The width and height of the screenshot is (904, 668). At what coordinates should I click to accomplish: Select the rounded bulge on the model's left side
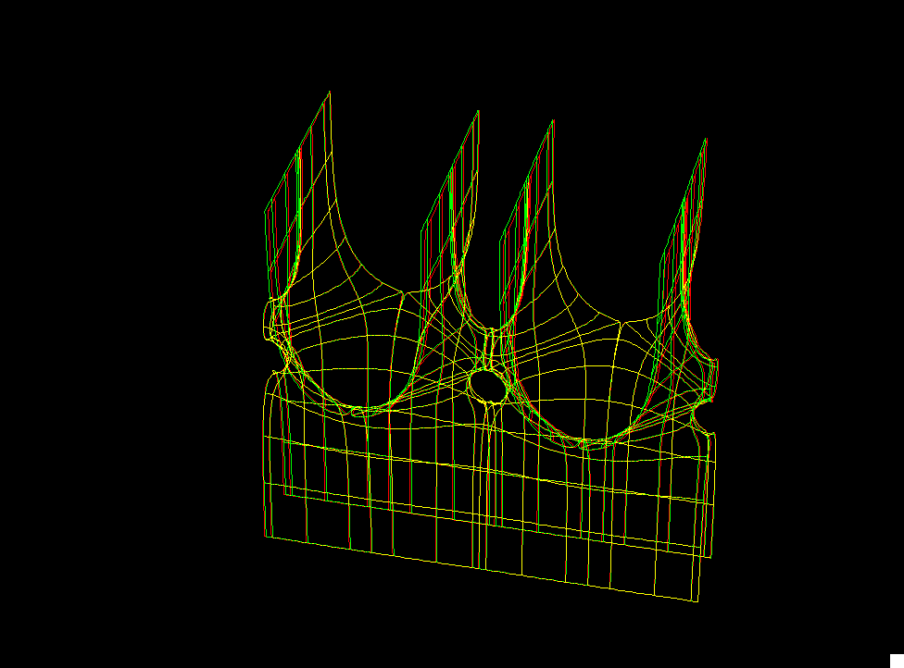[269, 319]
